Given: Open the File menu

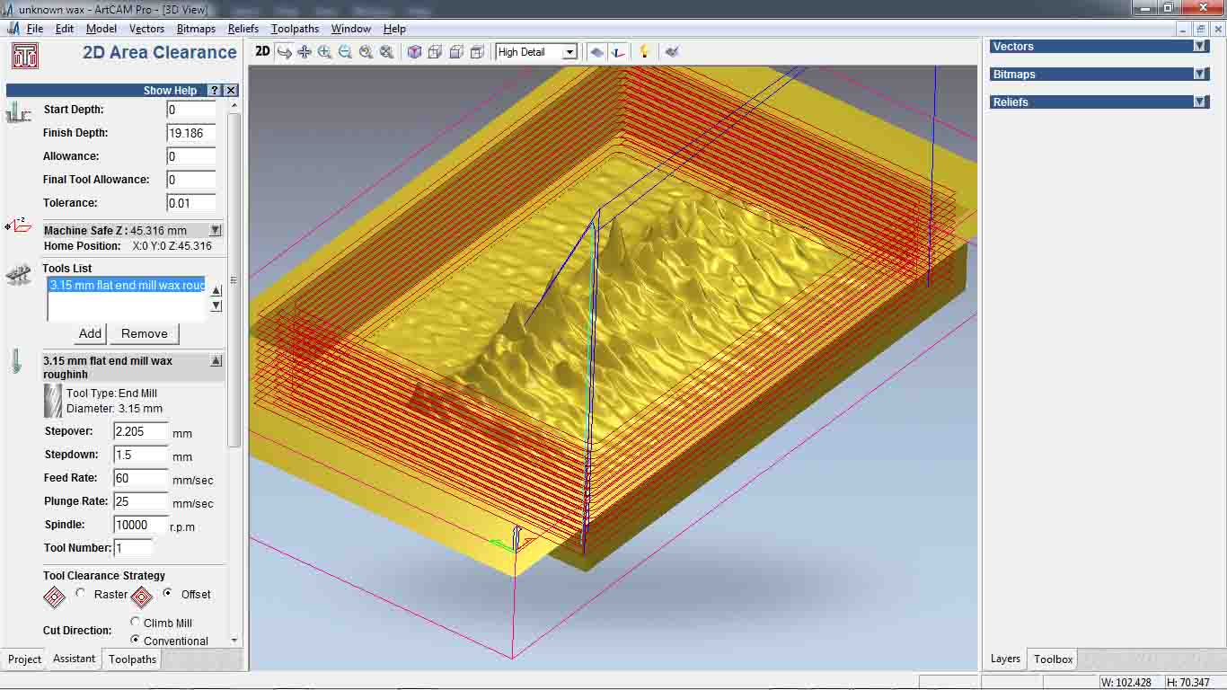Looking at the screenshot, I should point(34,29).
